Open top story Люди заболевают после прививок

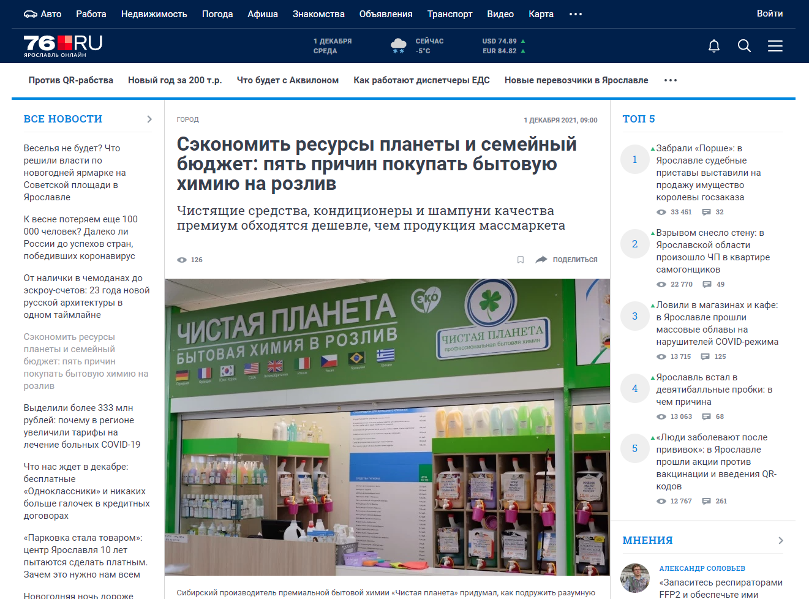[717, 462]
